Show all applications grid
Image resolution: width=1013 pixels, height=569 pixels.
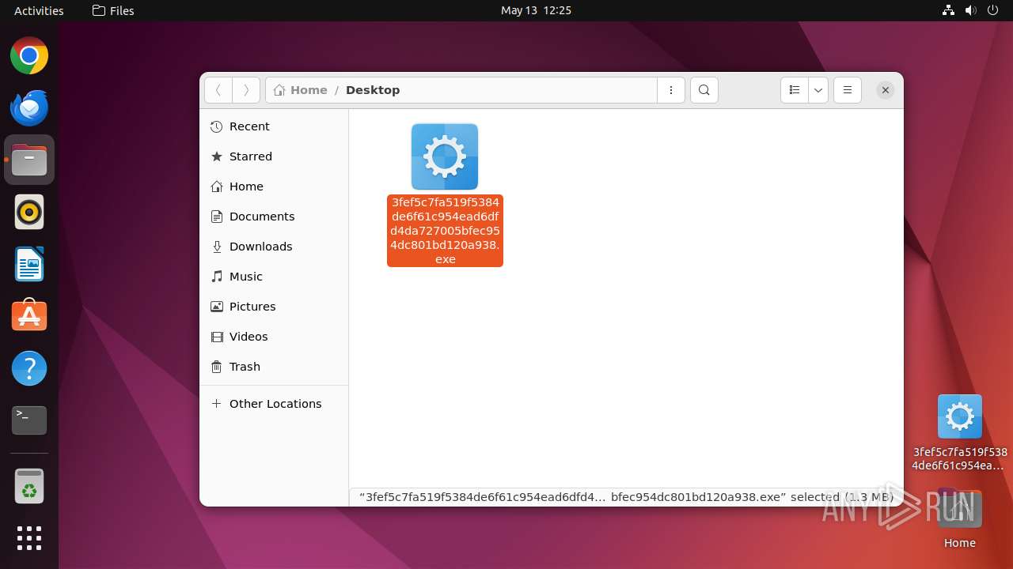[29, 538]
